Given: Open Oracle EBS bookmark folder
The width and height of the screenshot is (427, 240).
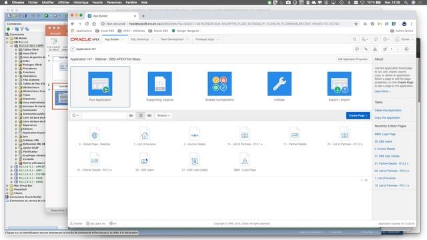Looking at the screenshot, I should point(157,31).
